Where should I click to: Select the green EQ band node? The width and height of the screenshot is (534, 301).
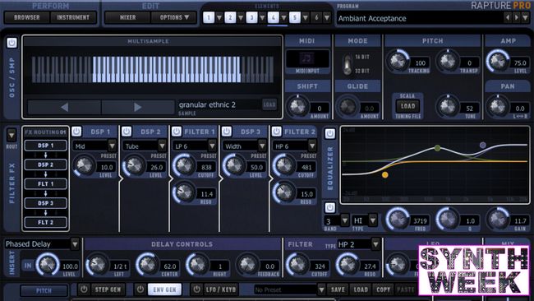tap(438, 147)
